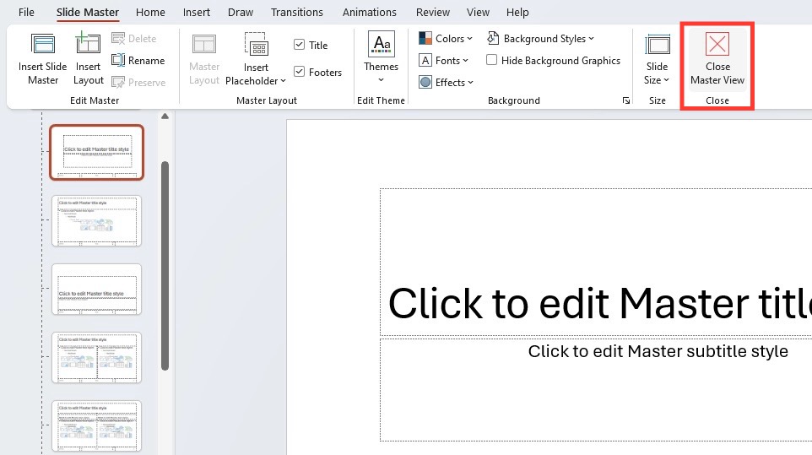
Task: Open the File tab
Action: pyautogui.click(x=26, y=12)
